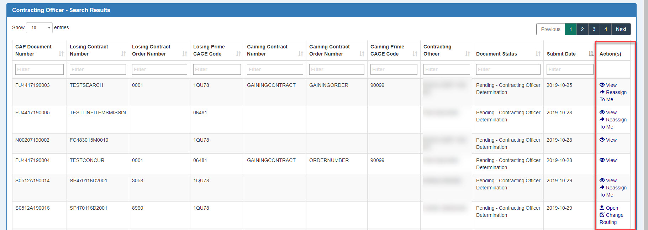This screenshot has width=648, height=230.
Task: Click sort arrows for Losing Prime CAGE Code
Action: point(238,54)
